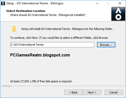126x98 pixels.
Task: Close the installer with the X
Action: tap(120, 3)
